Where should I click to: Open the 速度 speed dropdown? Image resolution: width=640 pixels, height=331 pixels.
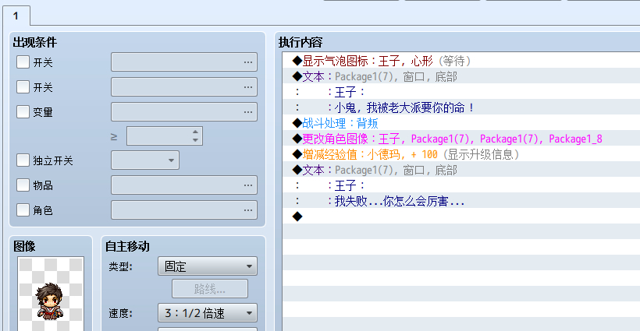click(x=208, y=313)
